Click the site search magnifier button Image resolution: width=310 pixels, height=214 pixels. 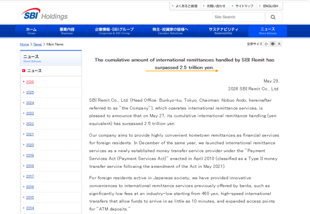(x=274, y=17)
